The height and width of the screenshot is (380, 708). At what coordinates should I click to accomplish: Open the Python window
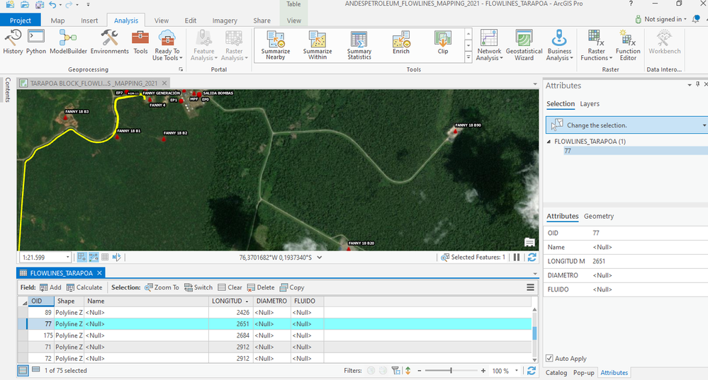pos(36,42)
